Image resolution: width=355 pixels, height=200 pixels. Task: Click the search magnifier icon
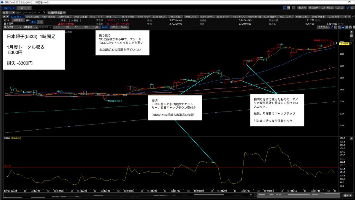point(44,13)
